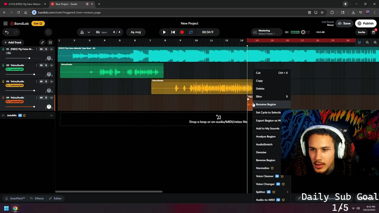Image resolution: width=379 pixels, height=213 pixels.
Task: Click the music note import icon
Action: 219,117
